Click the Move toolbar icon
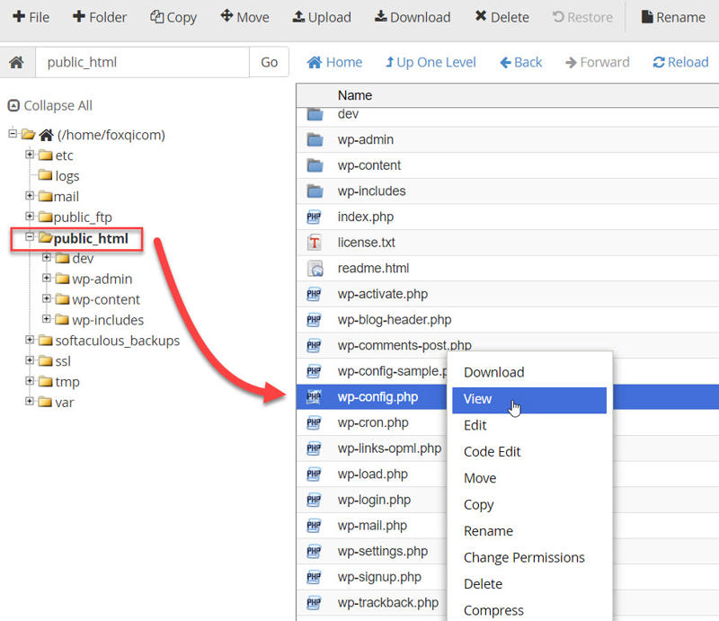Viewport: 719px width, 621px height. (244, 16)
